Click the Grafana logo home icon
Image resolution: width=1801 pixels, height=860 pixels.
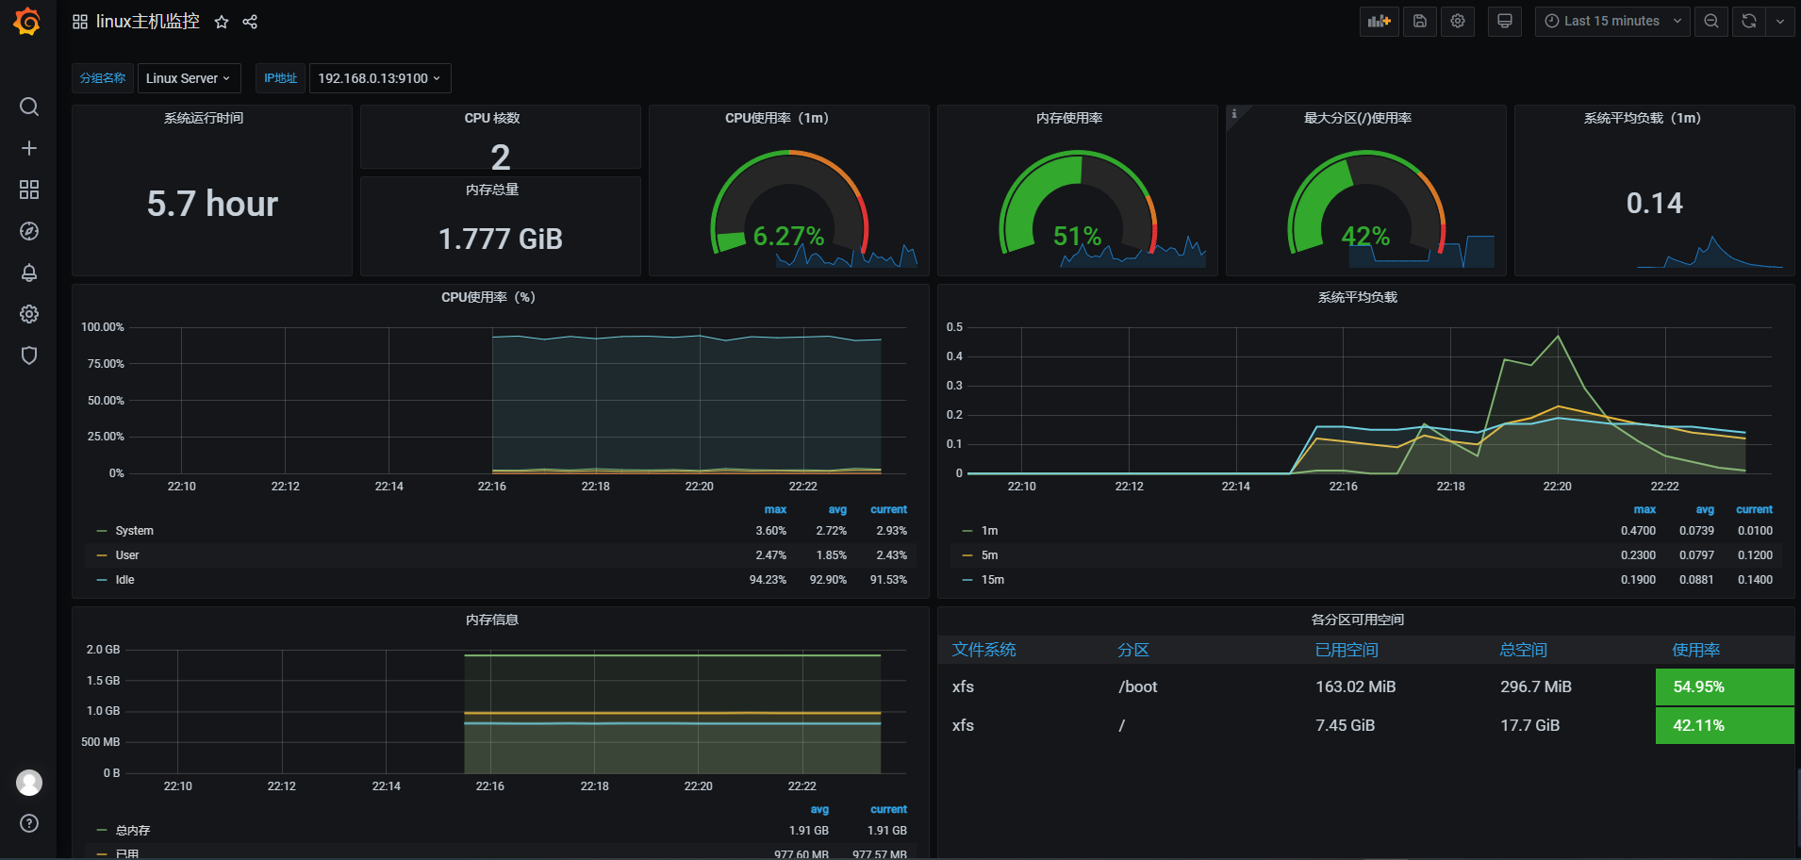pyautogui.click(x=27, y=21)
